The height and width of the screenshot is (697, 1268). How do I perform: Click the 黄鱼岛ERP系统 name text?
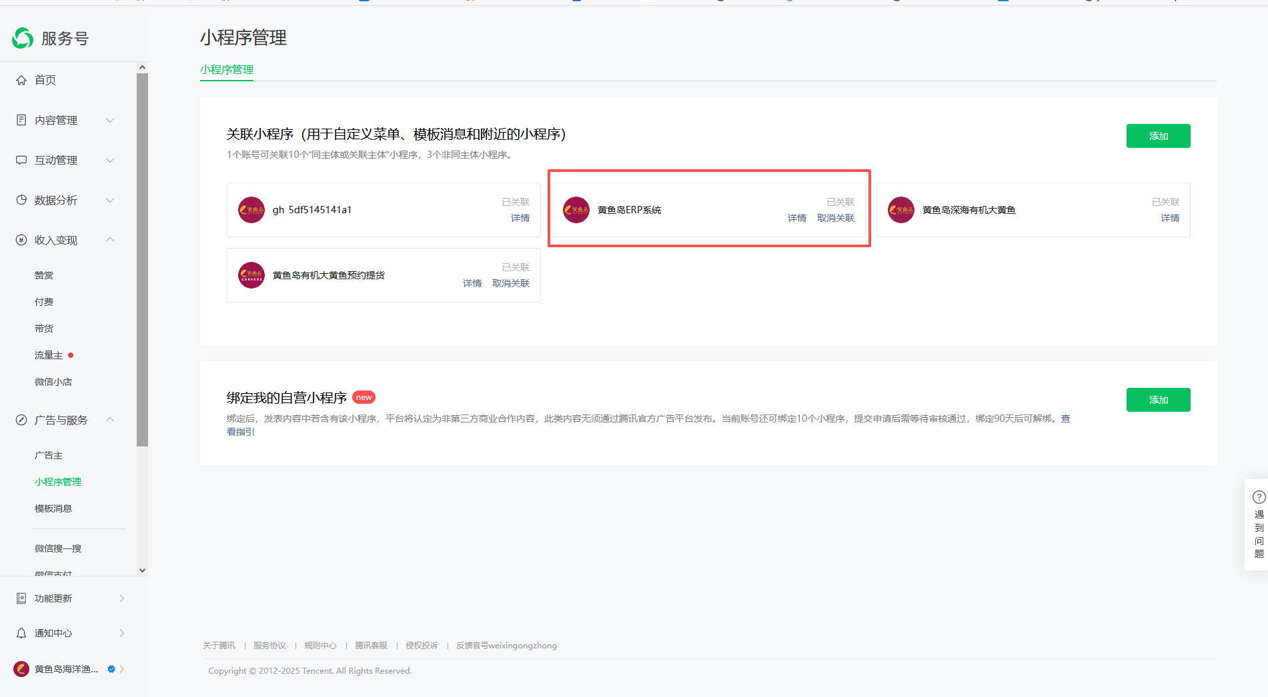pyautogui.click(x=630, y=210)
